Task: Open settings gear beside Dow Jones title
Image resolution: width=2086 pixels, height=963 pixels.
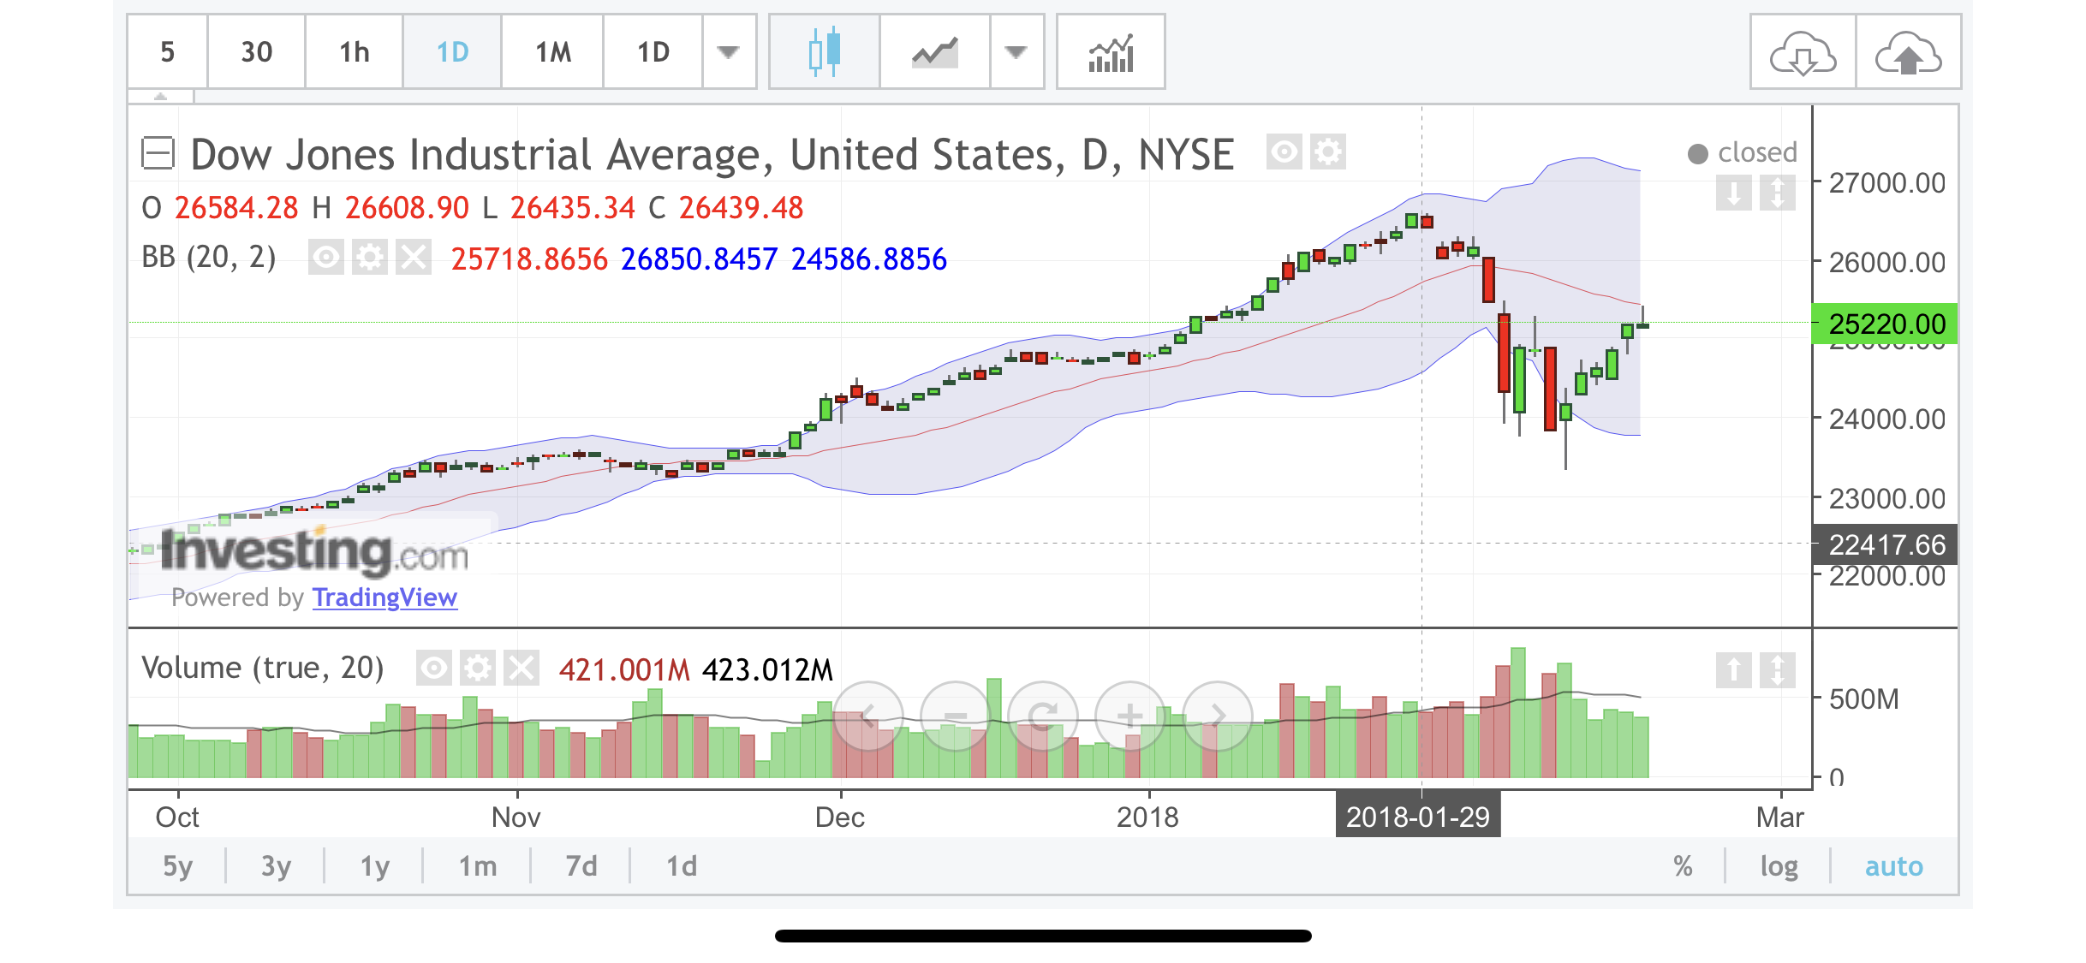Action: coord(1328,153)
